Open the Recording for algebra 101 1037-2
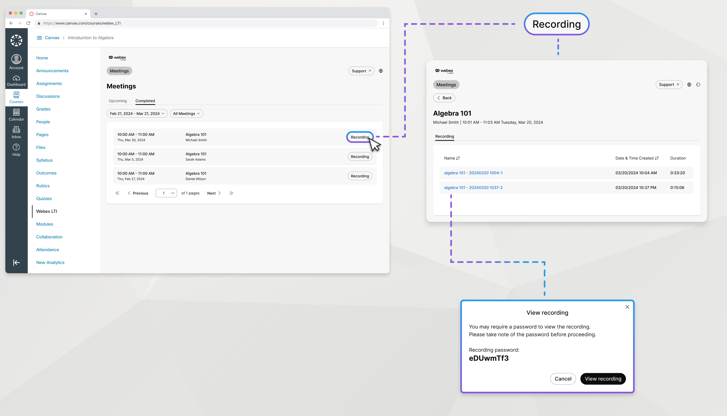The width and height of the screenshot is (727, 416). pyautogui.click(x=473, y=187)
